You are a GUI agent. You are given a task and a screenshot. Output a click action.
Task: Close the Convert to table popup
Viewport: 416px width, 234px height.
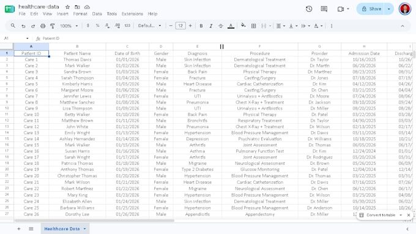click(x=409, y=215)
